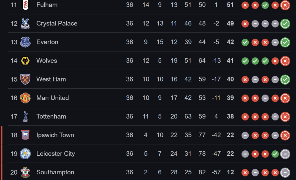The height and width of the screenshot is (180, 296).
Task: Click the Tottenham club crest
Action: pyautogui.click(x=25, y=117)
